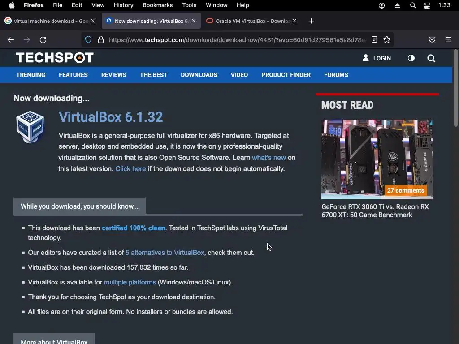Go to TRENDING section
This screenshot has height=344, width=459.
coord(31,75)
